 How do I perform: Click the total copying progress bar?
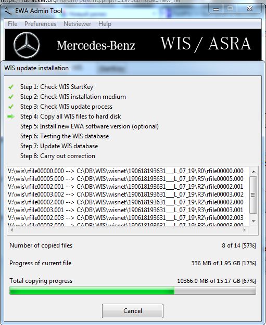133,290
